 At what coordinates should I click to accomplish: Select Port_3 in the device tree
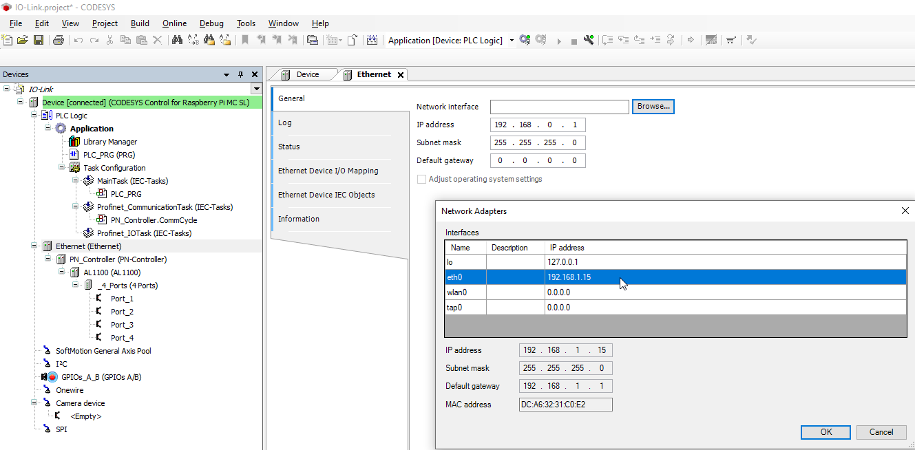(x=122, y=325)
